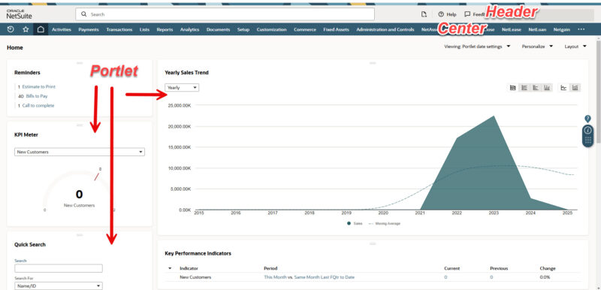Click the floating question-mark help icon
Screen dimensions: 601x290
click(587, 119)
